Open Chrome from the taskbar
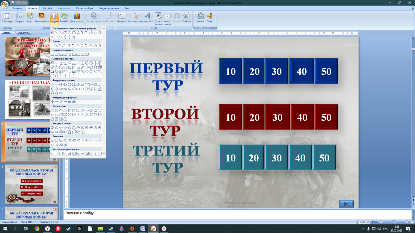Viewport: 415px width, 233px height. click(x=37, y=229)
